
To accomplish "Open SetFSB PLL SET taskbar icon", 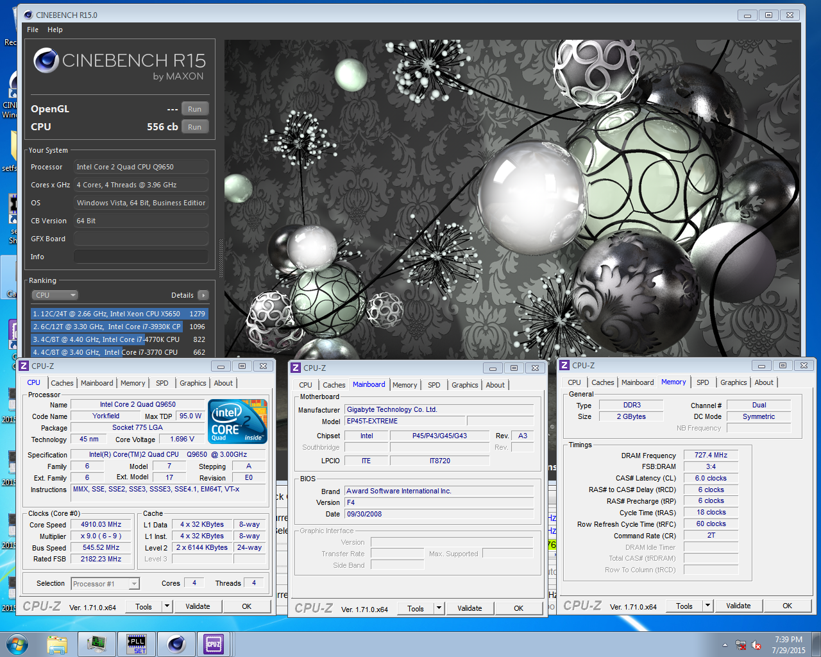I will tap(137, 644).
